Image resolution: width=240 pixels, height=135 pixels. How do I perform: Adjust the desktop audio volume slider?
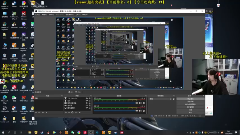[x=116, y=111]
